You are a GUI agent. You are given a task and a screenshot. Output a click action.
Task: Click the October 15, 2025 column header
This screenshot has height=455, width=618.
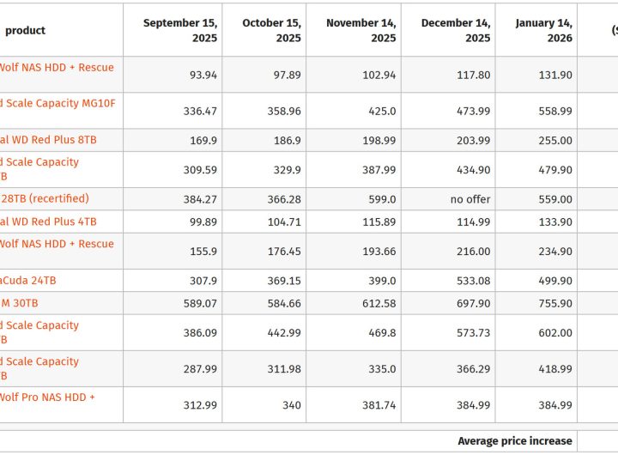(271, 30)
